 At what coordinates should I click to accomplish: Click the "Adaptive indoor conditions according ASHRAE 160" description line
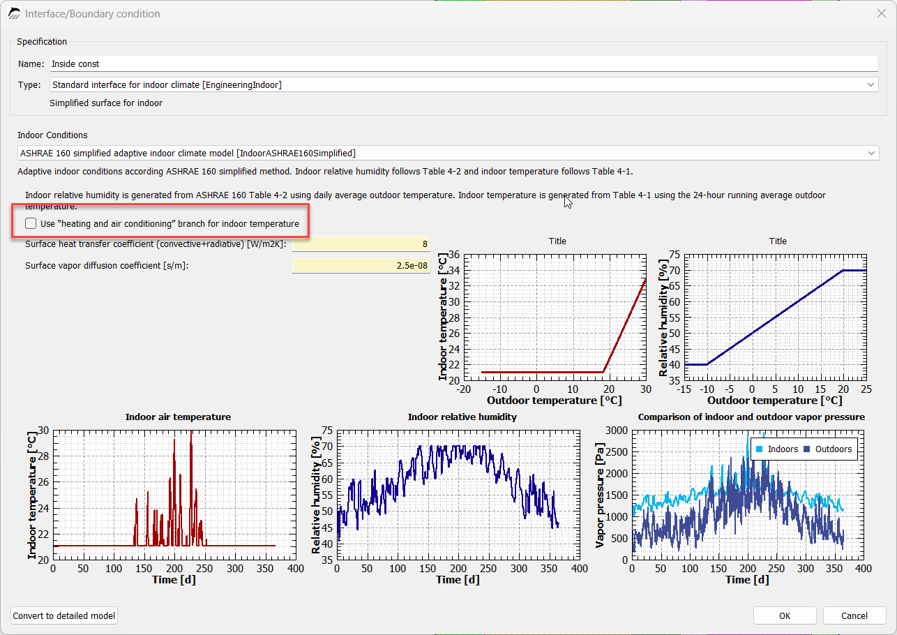point(325,172)
